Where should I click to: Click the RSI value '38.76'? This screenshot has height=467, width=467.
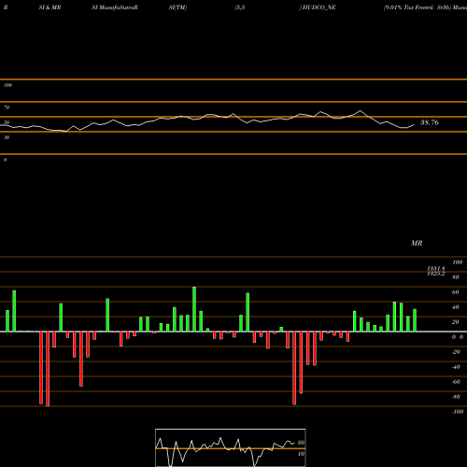point(430,122)
